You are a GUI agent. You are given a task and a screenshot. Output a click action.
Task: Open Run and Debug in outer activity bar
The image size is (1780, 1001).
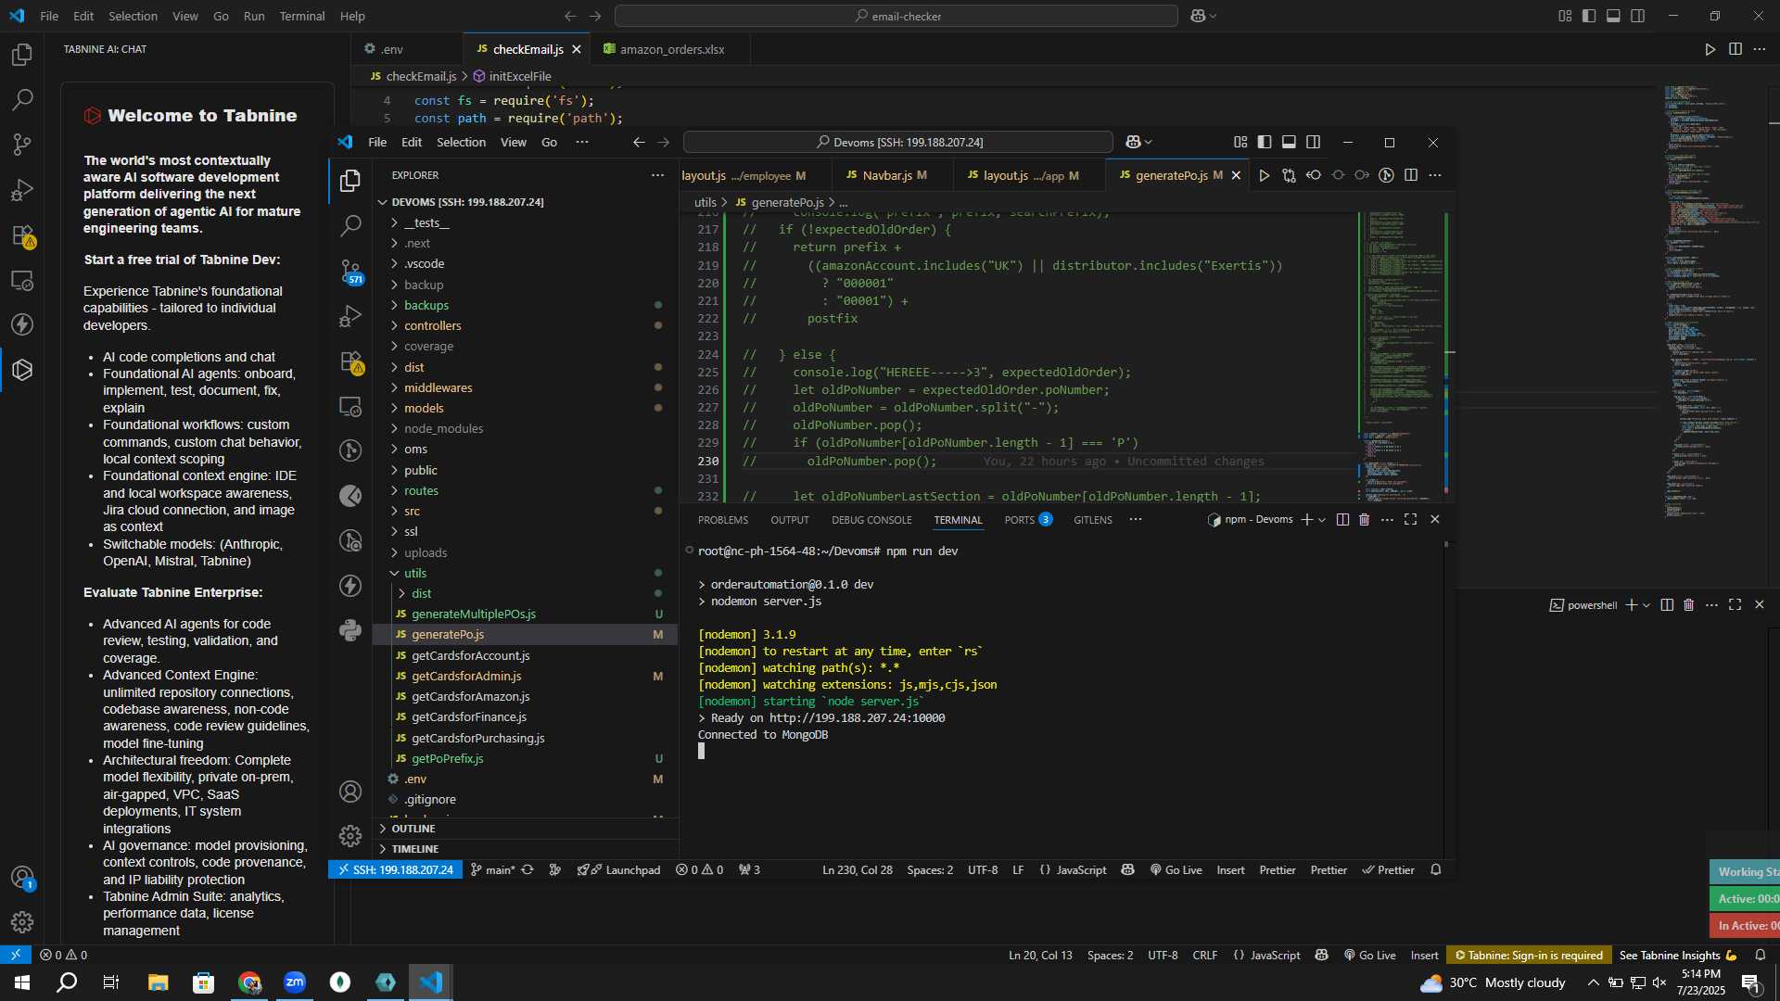click(22, 190)
